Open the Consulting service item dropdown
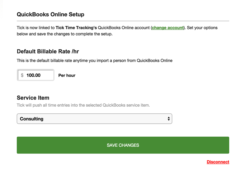Image resolution: width=237 pixels, height=172 pixels. click(95, 119)
